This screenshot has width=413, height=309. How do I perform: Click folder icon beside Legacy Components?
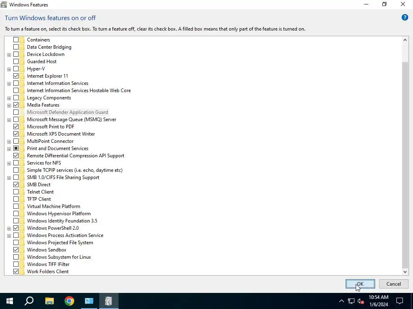pos(22,98)
